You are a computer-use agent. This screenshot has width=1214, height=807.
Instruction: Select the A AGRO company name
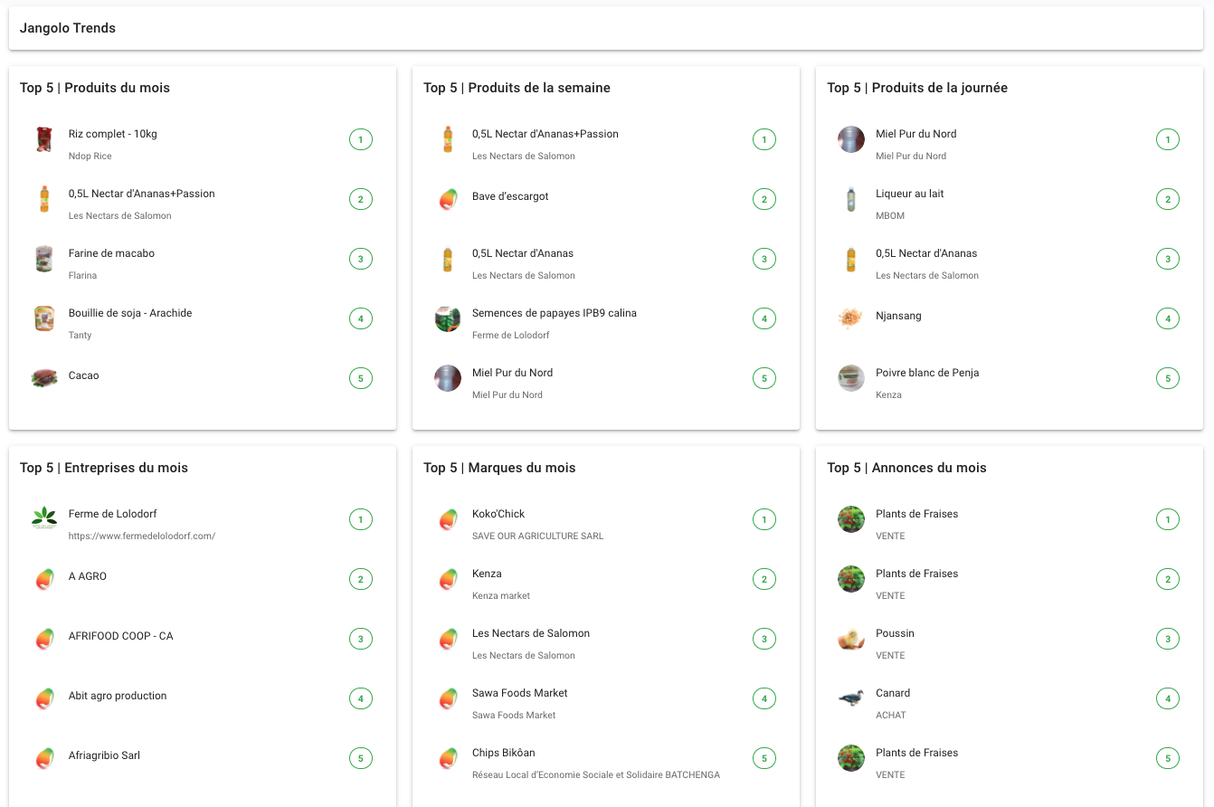tap(88, 576)
